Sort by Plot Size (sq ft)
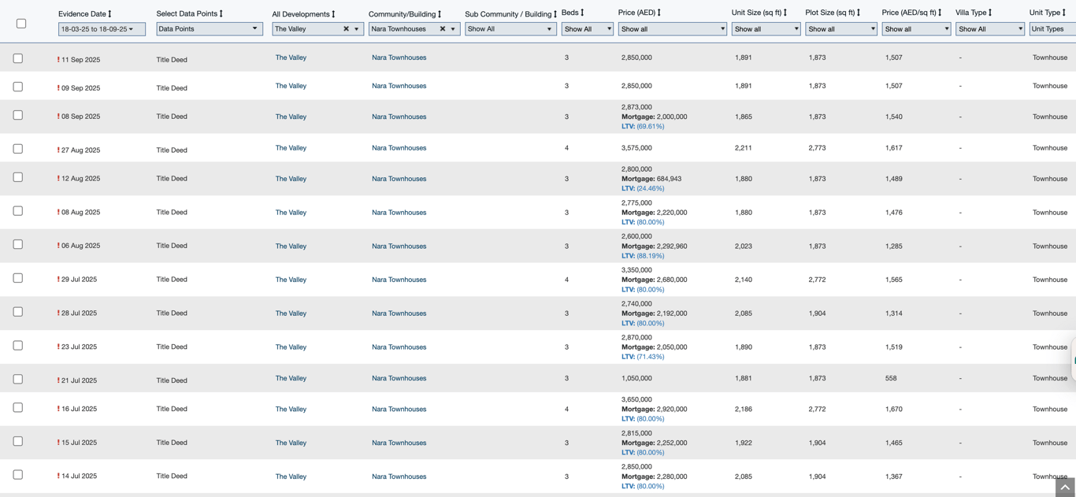 point(859,13)
